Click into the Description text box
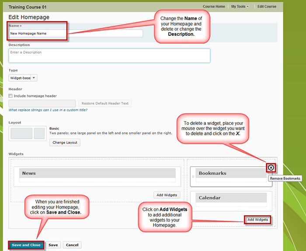 [109, 55]
